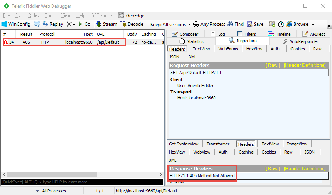Toggle Decode option

[x=132, y=24]
